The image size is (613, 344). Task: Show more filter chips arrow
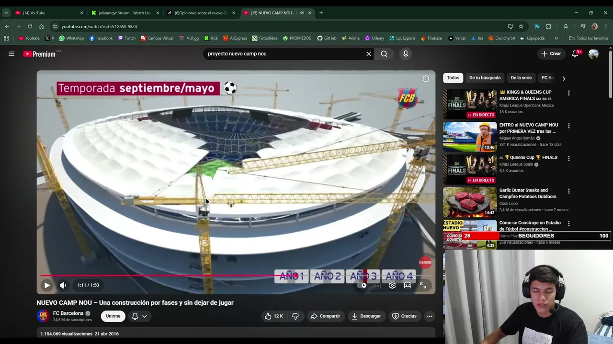tap(564, 78)
